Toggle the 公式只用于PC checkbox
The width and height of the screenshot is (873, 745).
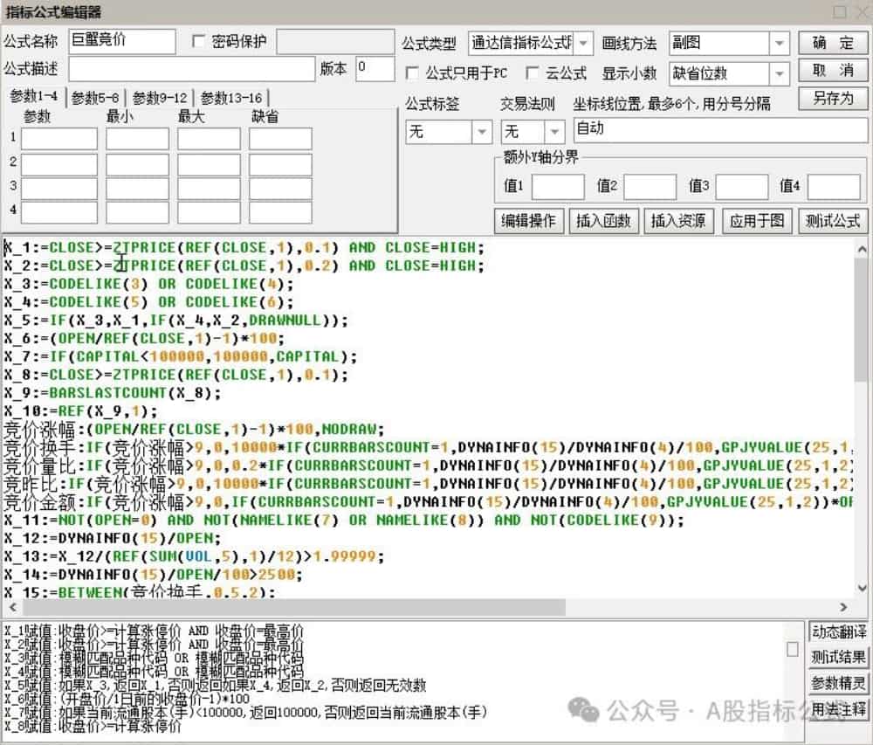point(412,73)
